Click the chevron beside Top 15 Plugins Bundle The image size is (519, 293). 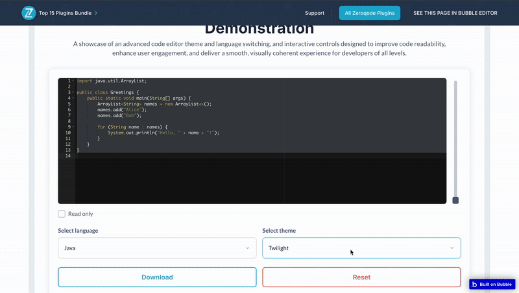click(x=97, y=13)
